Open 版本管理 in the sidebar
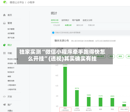 pyautogui.click(x=11, y=29)
